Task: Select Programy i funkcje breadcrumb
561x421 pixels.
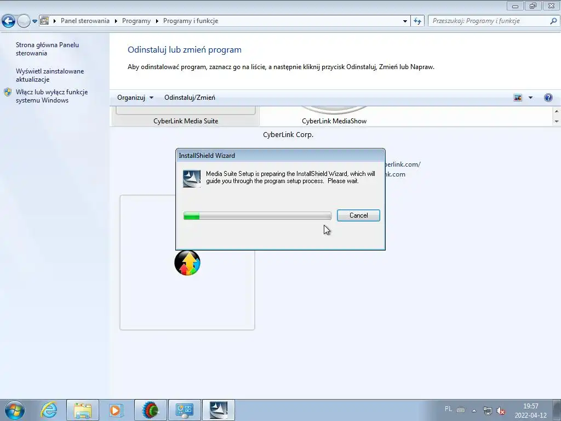Action: pos(191,21)
